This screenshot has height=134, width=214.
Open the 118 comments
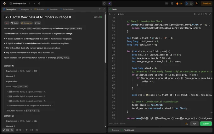coord(19,130)
